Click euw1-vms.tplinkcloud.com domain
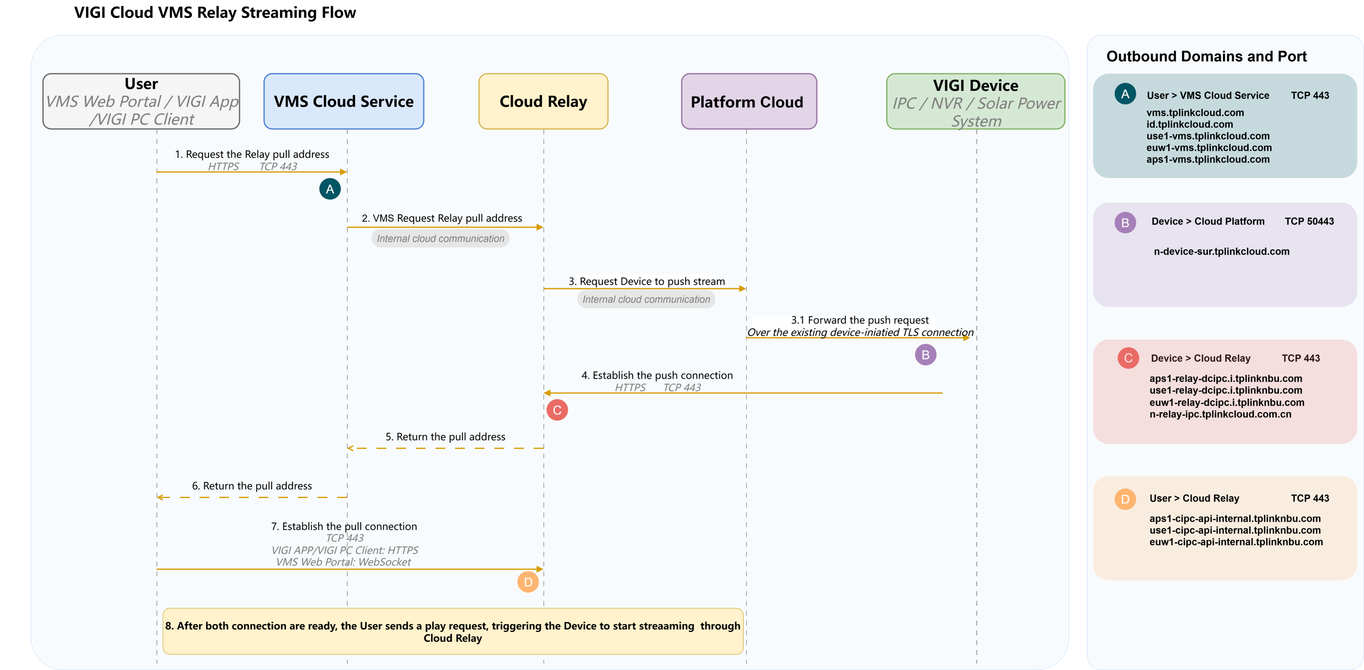This screenshot has width=1364, height=670. click(x=1209, y=148)
